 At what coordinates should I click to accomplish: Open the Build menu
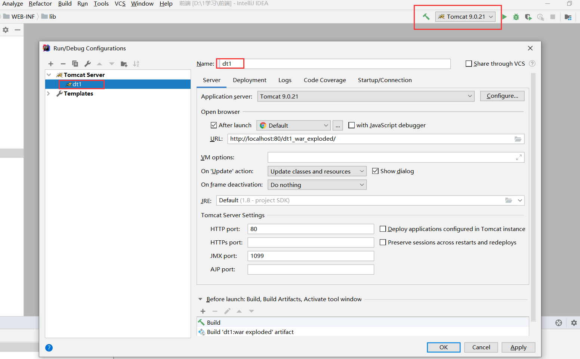coord(65,3)
